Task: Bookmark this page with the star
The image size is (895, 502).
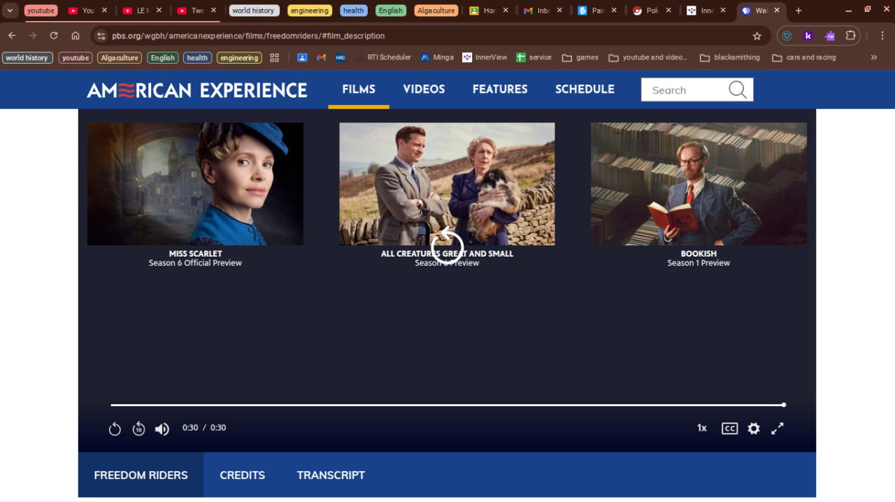Action: (x=757, y=36)
